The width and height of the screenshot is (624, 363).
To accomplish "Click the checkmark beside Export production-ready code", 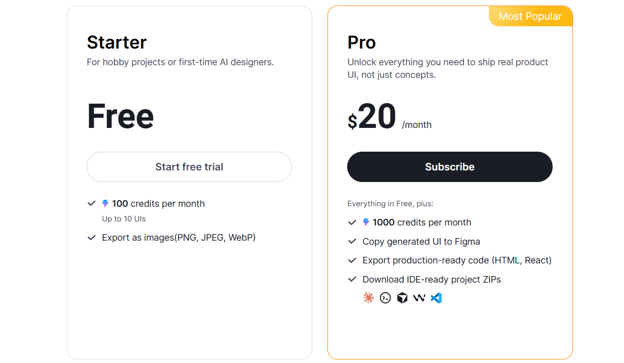I will pos(352,260).
